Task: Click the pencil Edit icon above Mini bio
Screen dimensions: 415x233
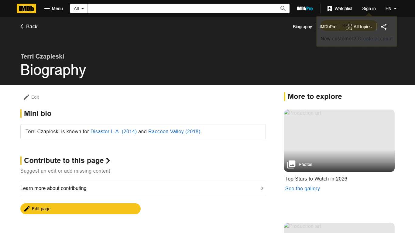Action: [26, 97]
